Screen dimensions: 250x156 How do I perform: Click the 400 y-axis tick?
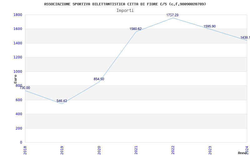(19, 114)
